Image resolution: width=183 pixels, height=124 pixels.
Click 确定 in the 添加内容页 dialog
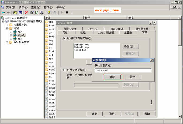point(112,77)
